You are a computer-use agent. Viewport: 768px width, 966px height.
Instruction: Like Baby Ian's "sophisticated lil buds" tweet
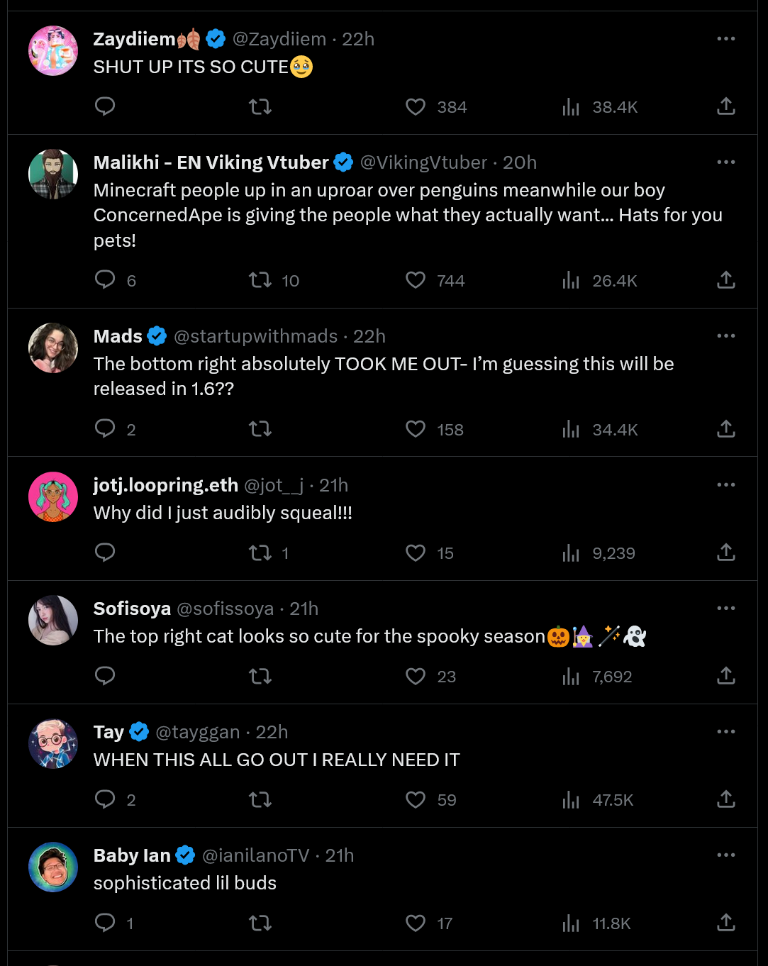tap(416, 923)
